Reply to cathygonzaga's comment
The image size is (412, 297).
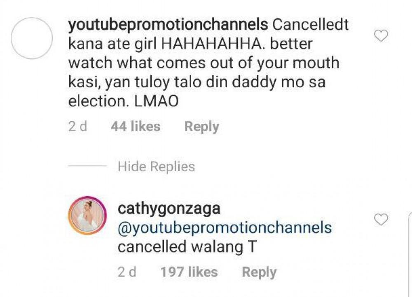click(x=259, y=272)
